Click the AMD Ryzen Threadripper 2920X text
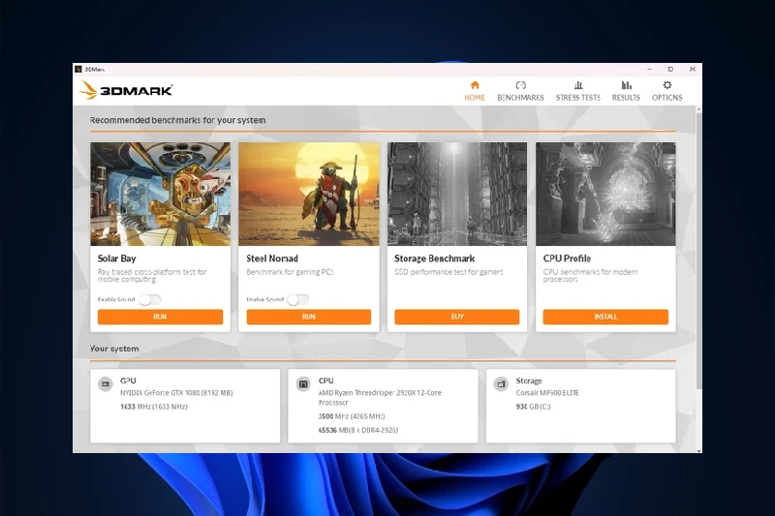The width and height of the screenshot is (775, 516). [x=380, y=398]
